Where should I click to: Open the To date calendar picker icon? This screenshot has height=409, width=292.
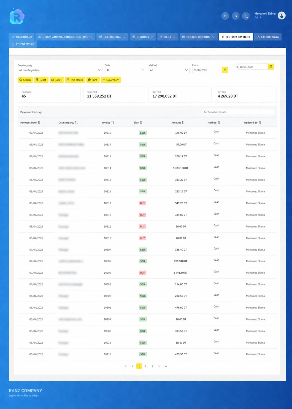click(271, 67)
